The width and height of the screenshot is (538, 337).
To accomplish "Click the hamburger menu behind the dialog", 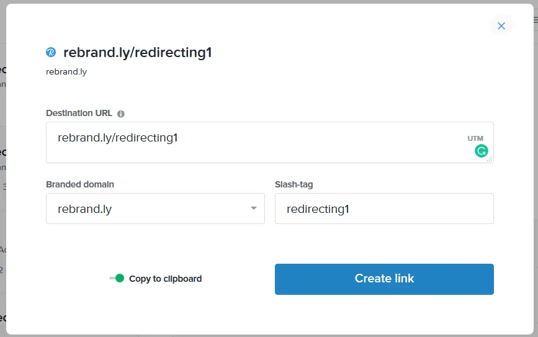I will coord(535,20).
